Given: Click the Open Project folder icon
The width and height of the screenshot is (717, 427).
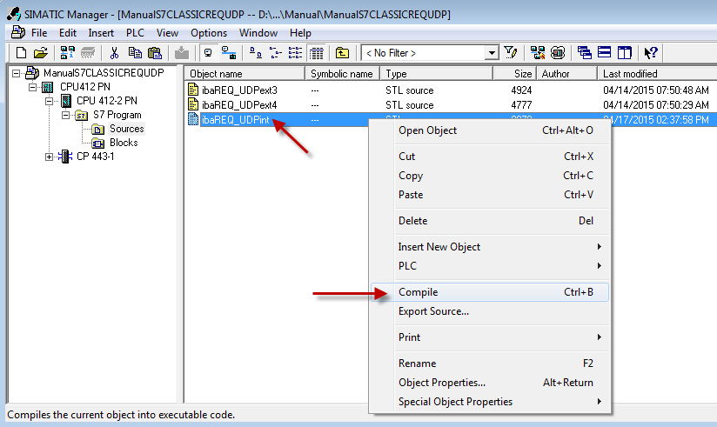Looking at the screenshot, I should pos(41,53).
